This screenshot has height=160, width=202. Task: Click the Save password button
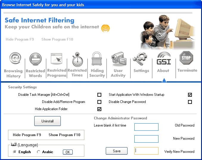(x=116, y=151)
